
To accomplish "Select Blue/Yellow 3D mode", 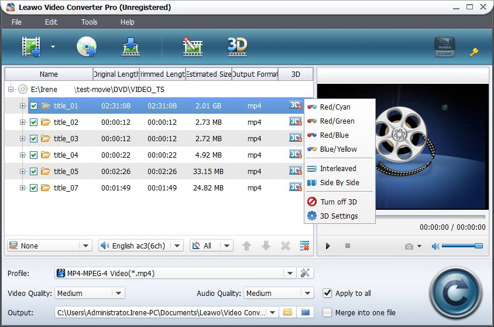I will pyautogui.click(x=339, y=149).
